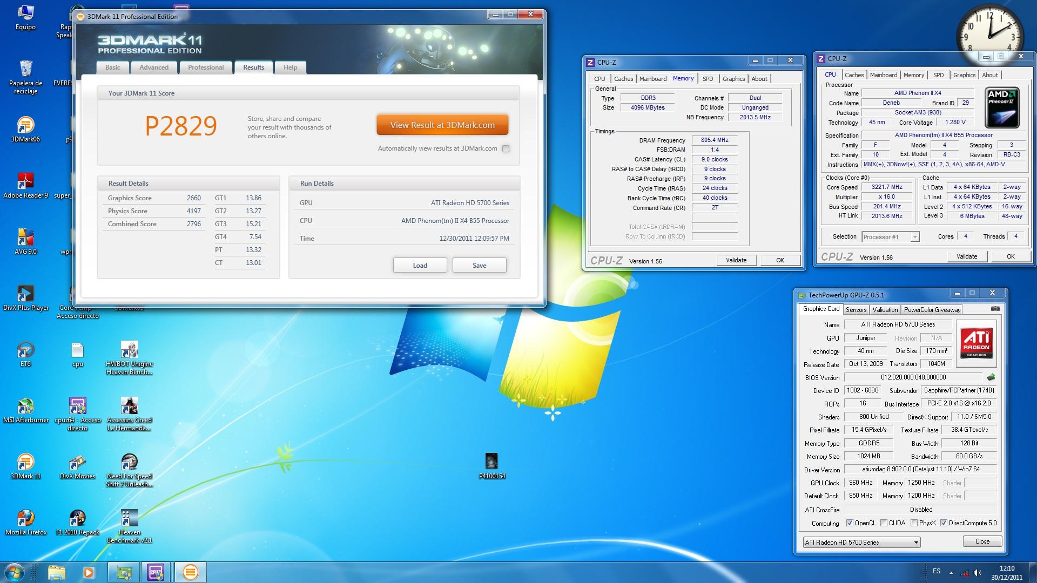
Task: Click the Core Speed value 3221.7 MHz
Action: (887, 187)
